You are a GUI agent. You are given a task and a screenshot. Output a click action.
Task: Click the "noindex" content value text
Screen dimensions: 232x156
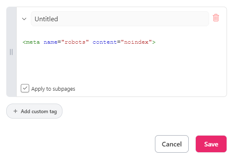point(136,42)
